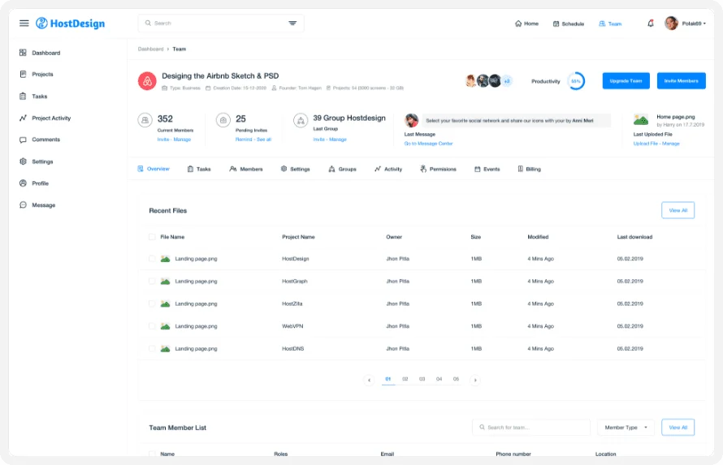Click the notification bell icon
The width and height of the screenshot is (723, 465).
650,24
